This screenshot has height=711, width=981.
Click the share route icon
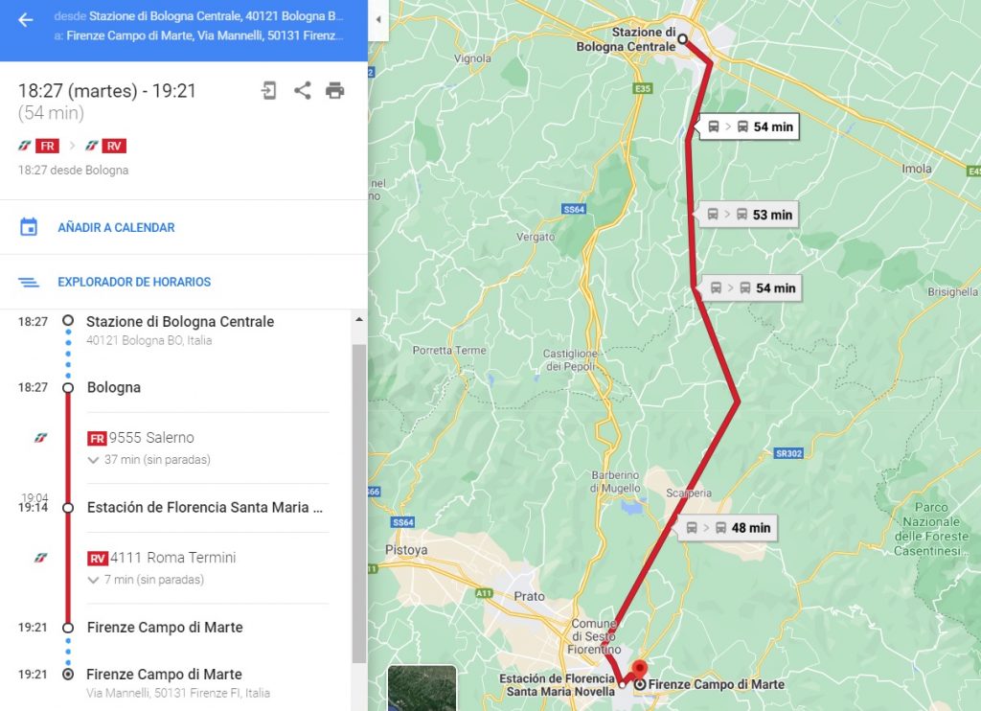302,91
